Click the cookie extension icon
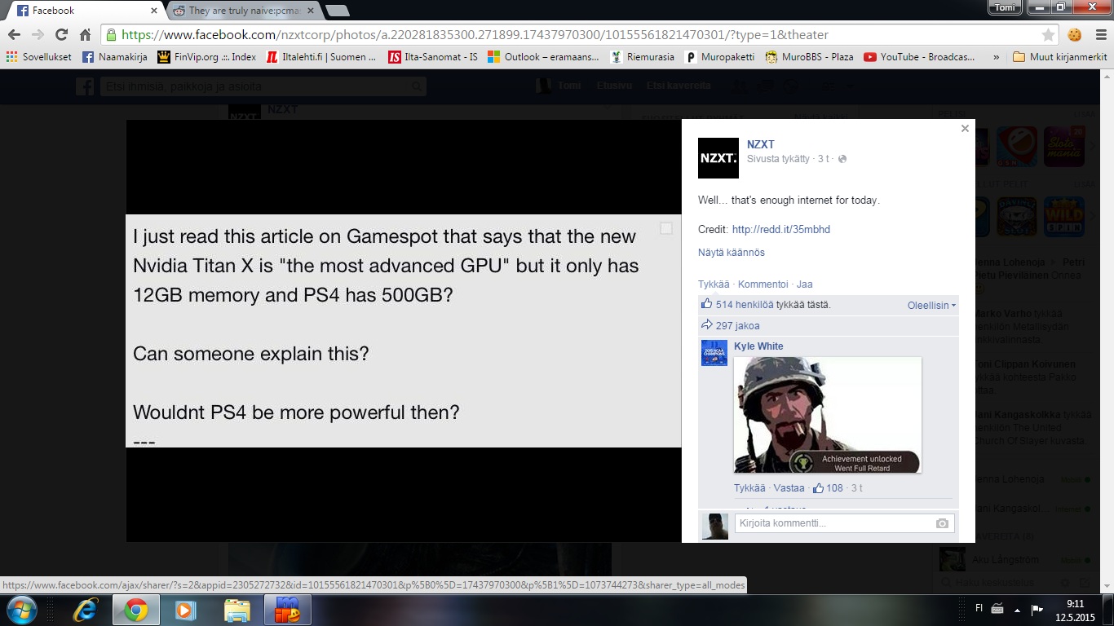Image resolution: width=1114 pixels, height=626 pixels. point(1075,35)
